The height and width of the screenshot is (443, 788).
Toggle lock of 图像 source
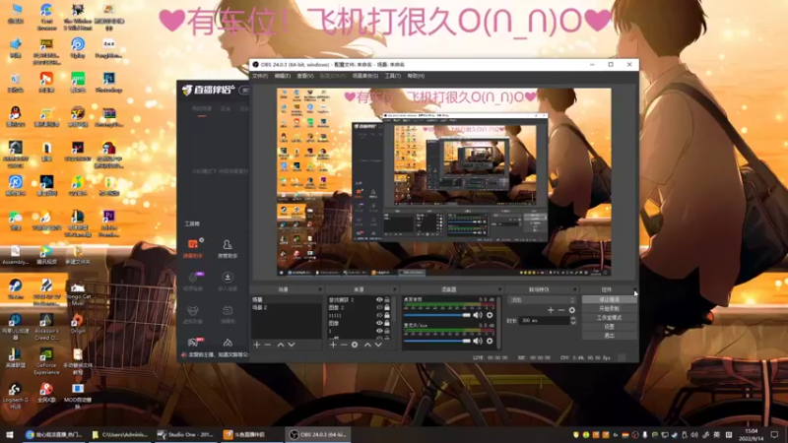[x=387, y=324]
